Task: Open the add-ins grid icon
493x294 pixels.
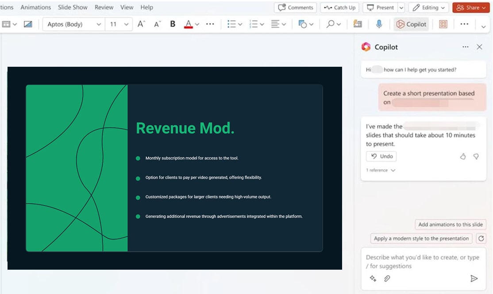Action: tap(443, 24)
